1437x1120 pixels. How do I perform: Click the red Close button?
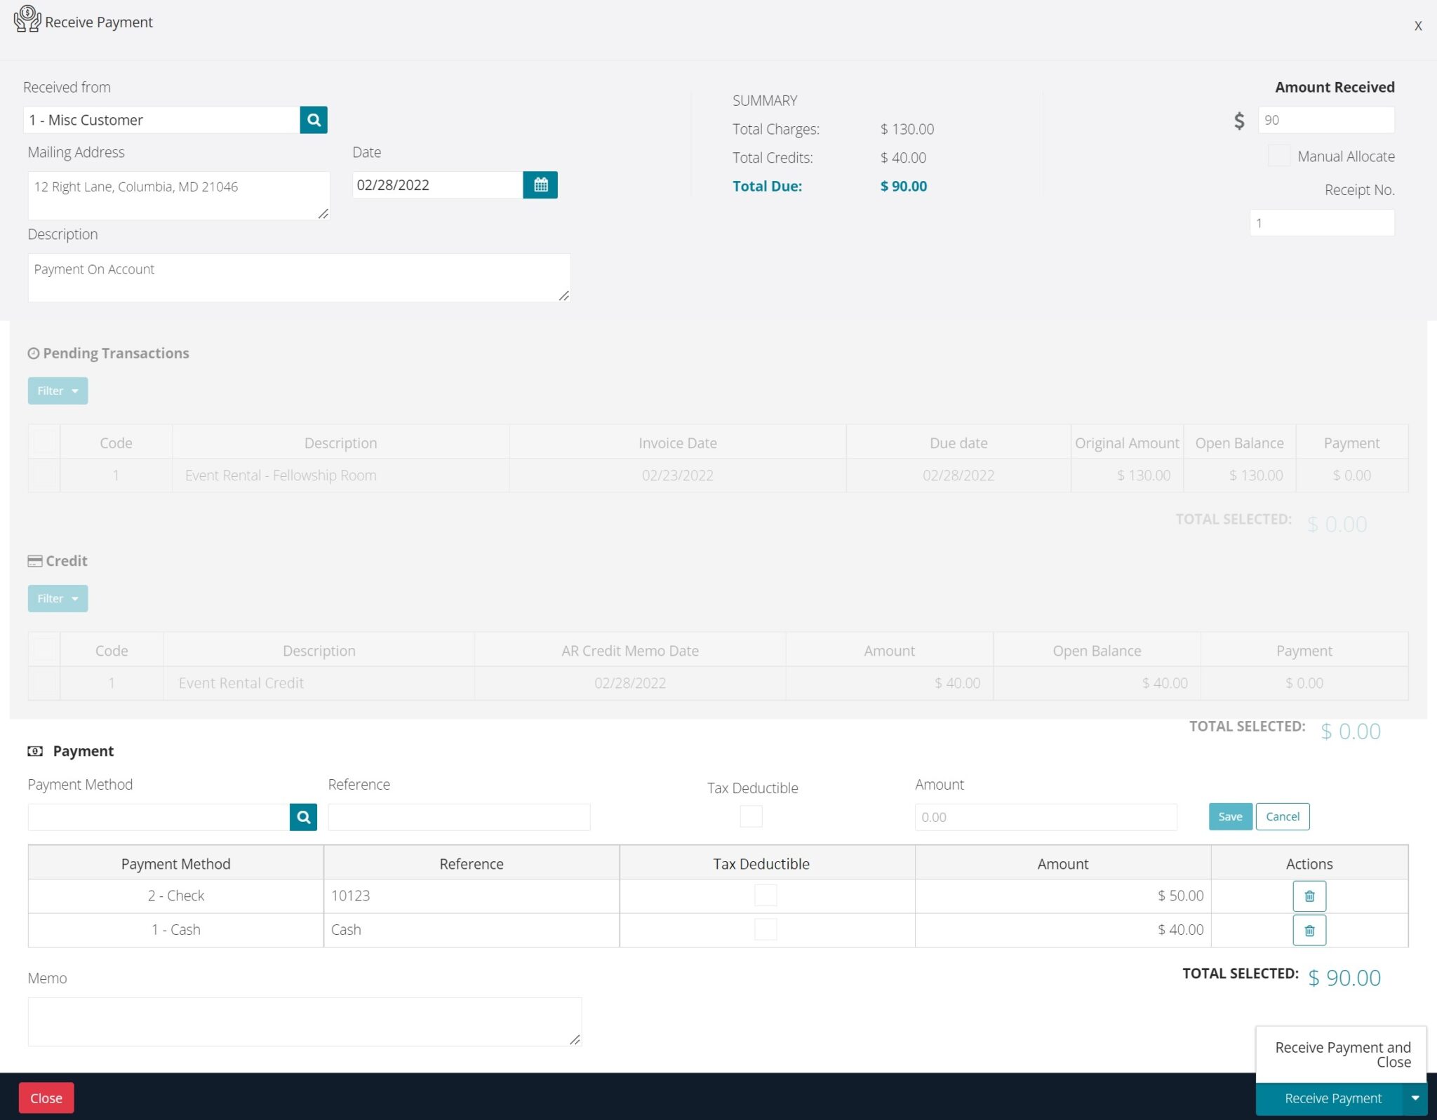pos(46,1098)
